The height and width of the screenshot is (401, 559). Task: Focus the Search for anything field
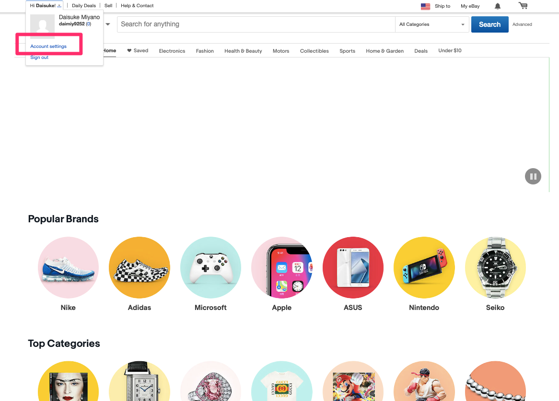pyautogui.click(x=256, y=24)
